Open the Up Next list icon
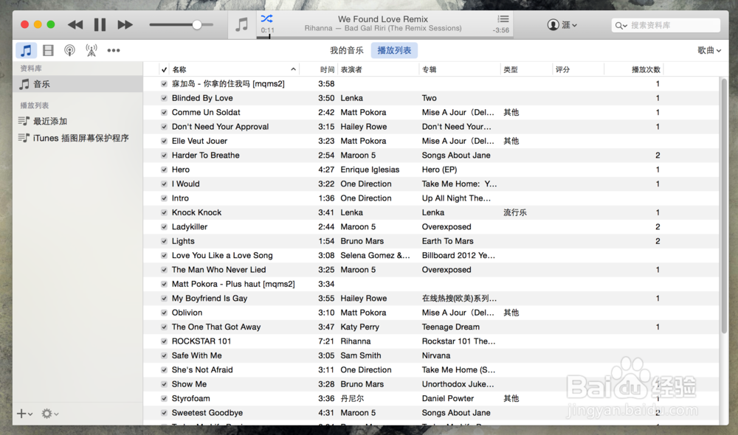 click(x=503, y=19)
